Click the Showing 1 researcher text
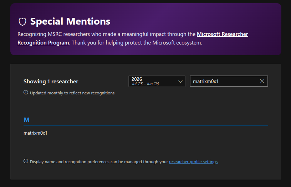This screenshot has height=187, width=291. [x=51, y=82]
